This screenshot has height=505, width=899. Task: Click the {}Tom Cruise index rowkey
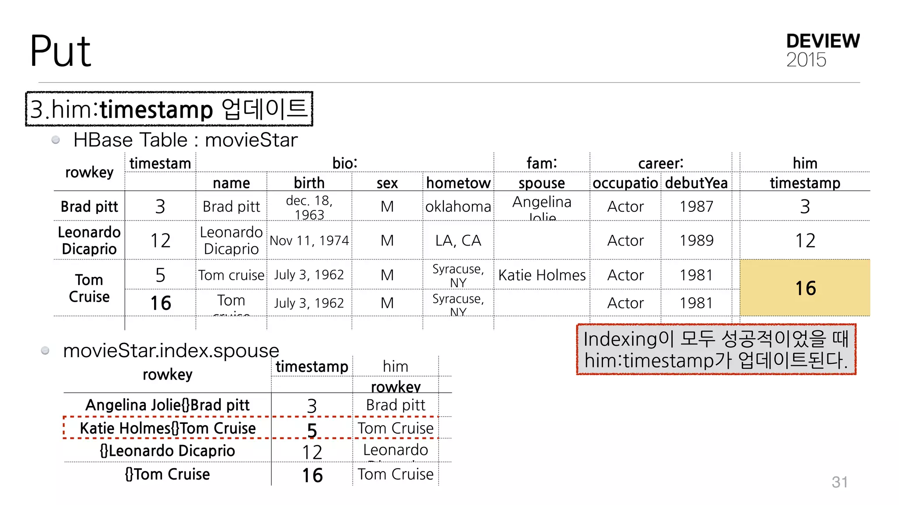click(168, 474)
